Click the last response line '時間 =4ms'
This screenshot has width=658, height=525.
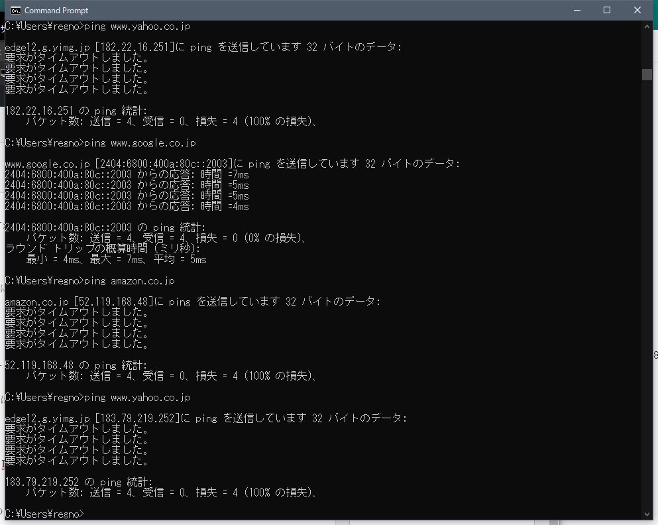click(127, 206)
